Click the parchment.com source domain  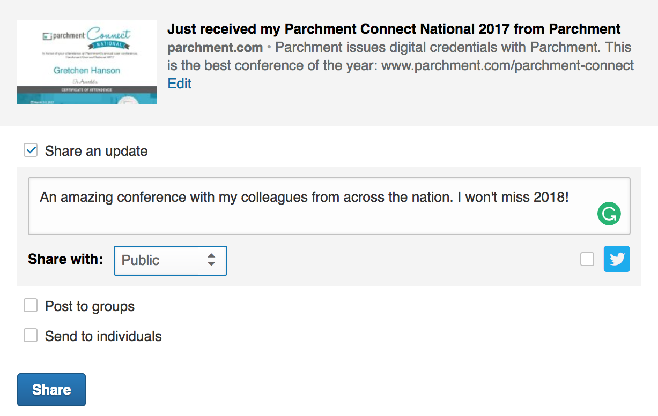coord(215,48)
